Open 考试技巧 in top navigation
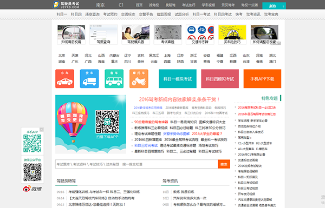 188,5
